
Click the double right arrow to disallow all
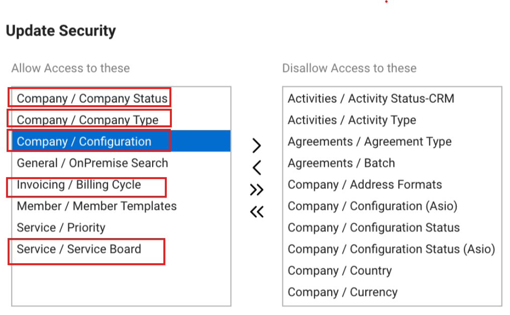coord(257,189)
